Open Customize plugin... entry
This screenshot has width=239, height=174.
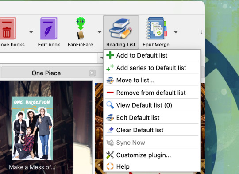pyautogui.click(x=152, y=155)
